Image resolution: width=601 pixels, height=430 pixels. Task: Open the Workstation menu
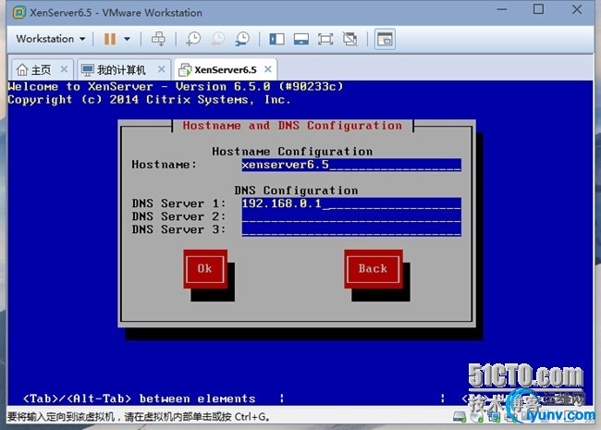50,39
